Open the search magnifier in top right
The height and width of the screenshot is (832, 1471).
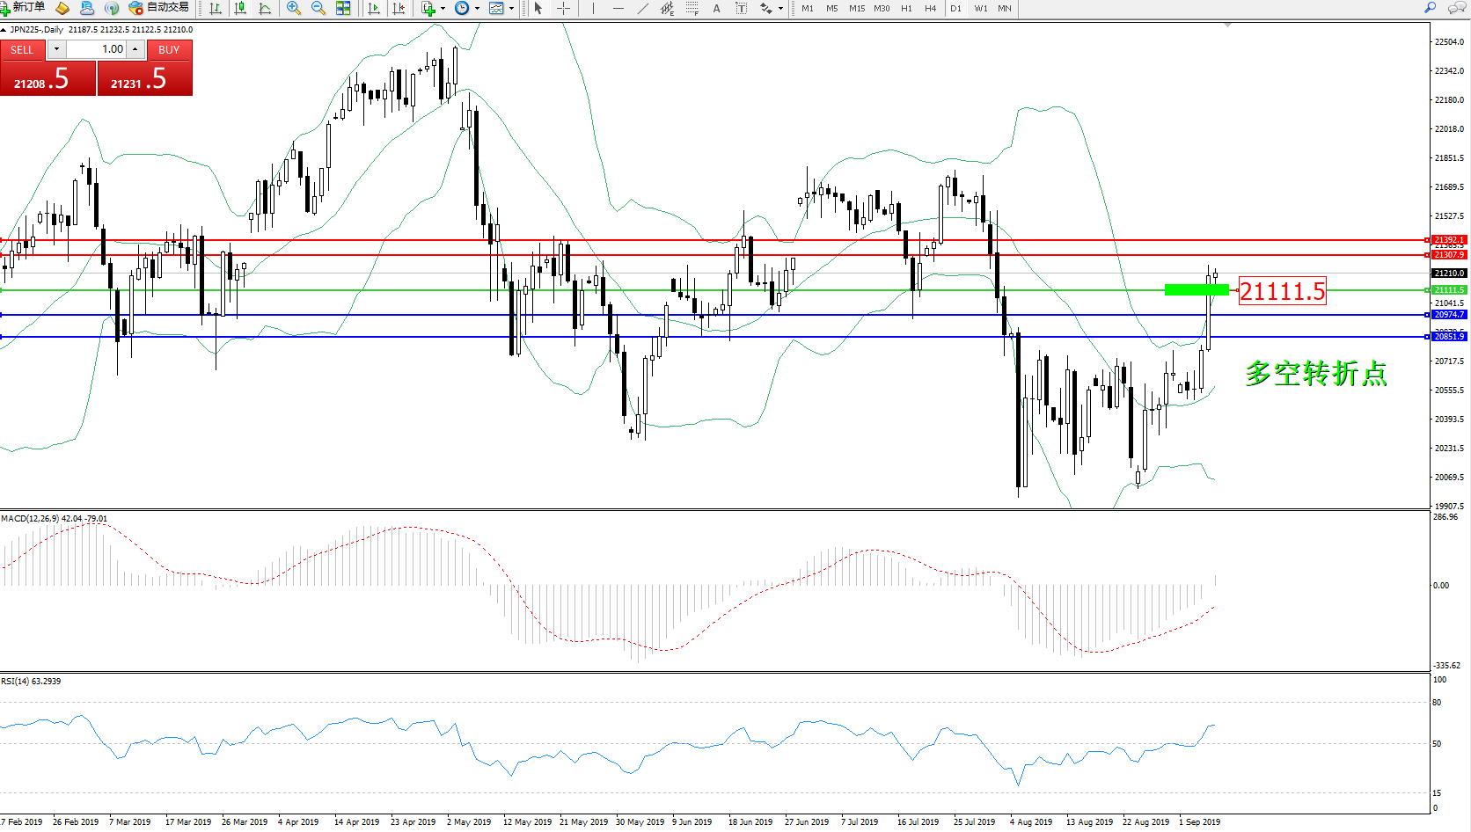click(x=1431, y=8)
